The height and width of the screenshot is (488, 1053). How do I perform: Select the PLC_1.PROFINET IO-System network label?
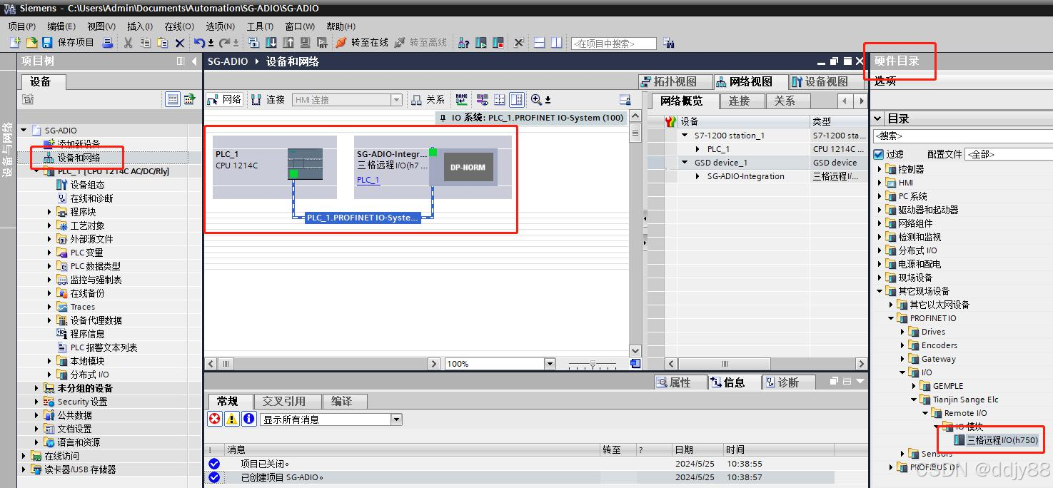pyautogui.click(x=363, y=218)
